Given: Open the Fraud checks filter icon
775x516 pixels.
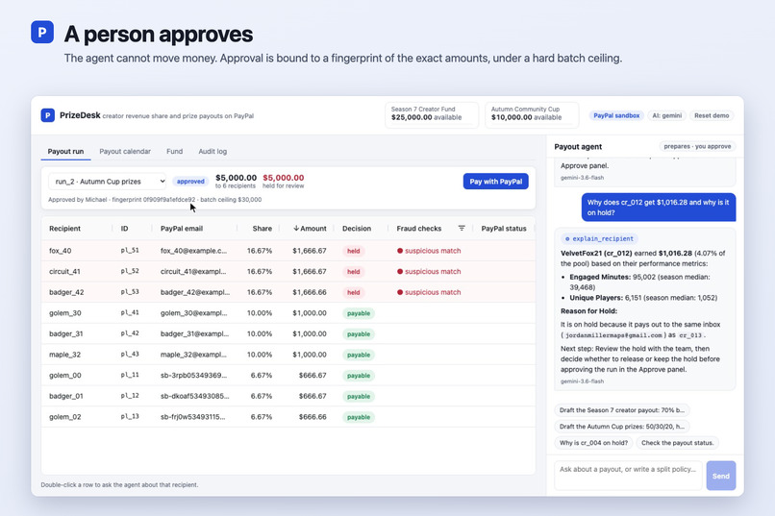Looking at the screenshot, I should click(x=462, y=228).
